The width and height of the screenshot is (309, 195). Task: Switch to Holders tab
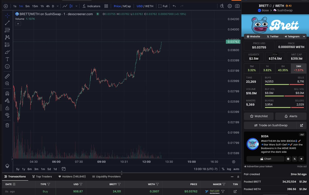(72, 177)
